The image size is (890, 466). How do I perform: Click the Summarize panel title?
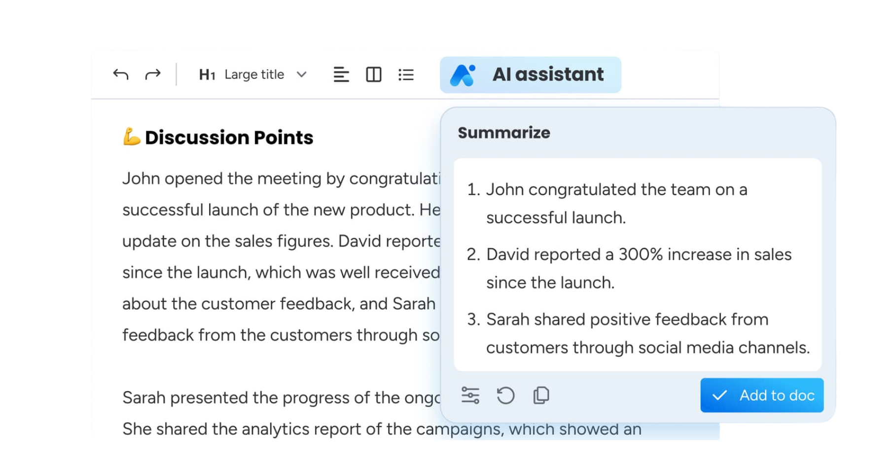click(503, 133)
